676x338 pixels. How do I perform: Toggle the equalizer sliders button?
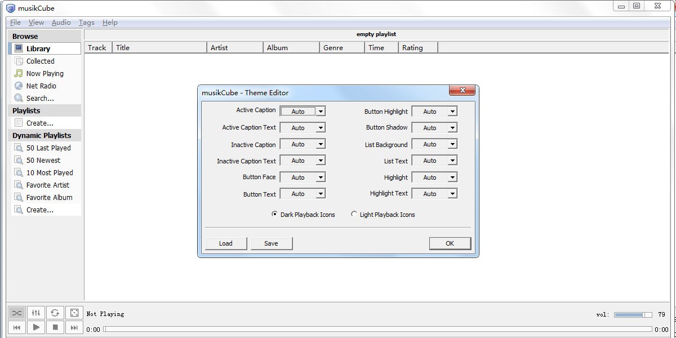[x=36, y=313]
